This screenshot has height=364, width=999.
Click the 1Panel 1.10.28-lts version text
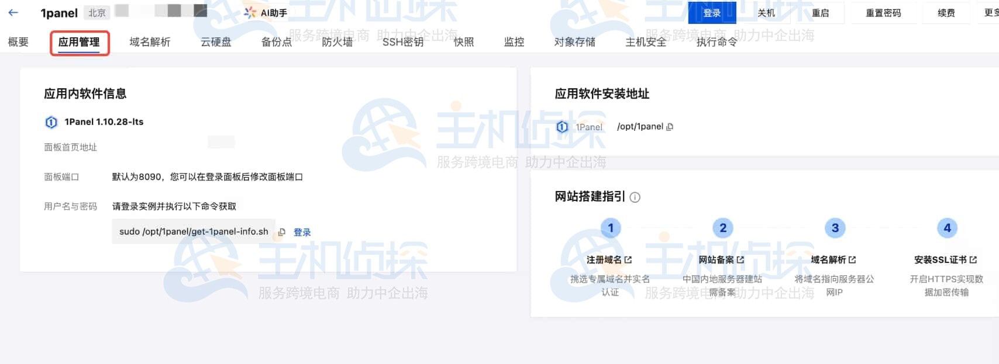click(x=104, y=122)
